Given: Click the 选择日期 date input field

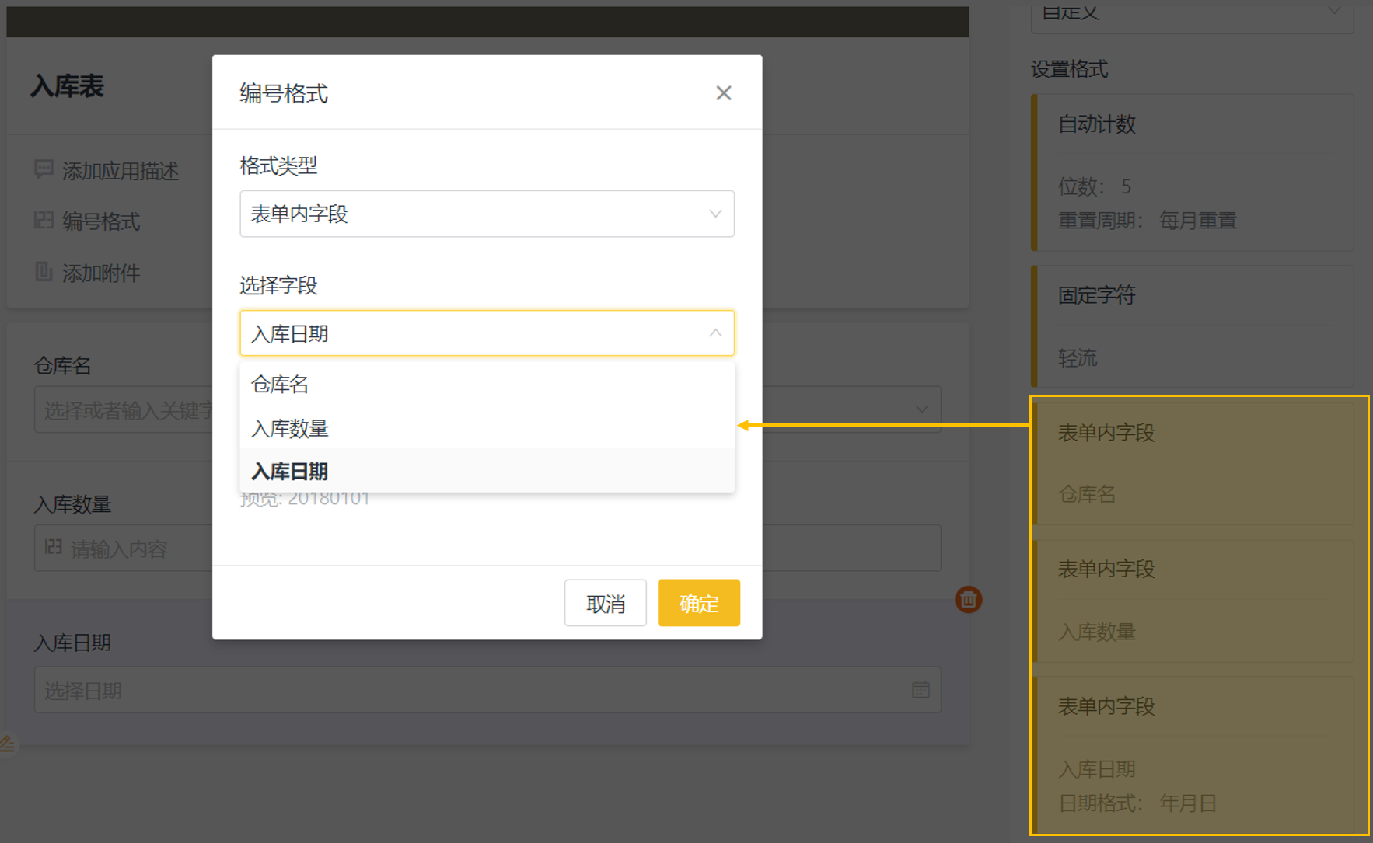Looking at the screenshot, I should 487,690.
